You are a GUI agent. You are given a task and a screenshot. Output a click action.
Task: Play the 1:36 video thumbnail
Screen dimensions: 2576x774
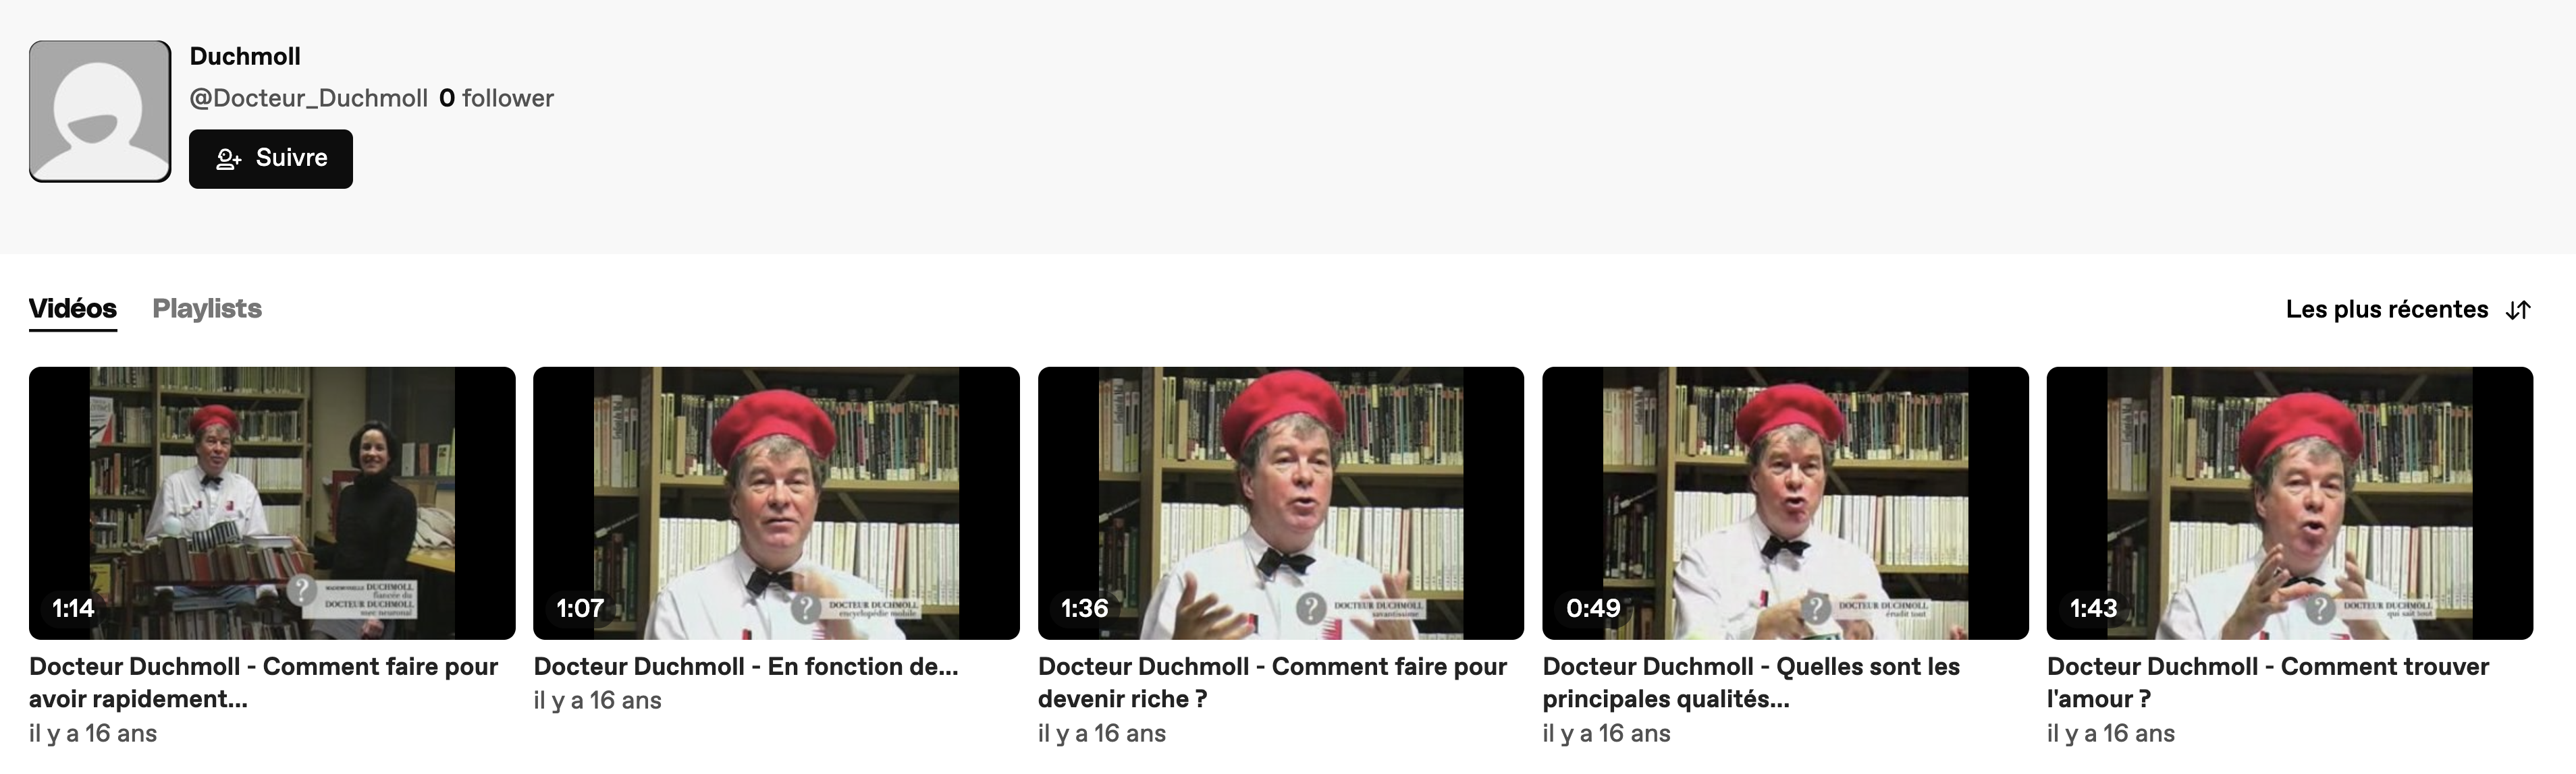coord(1281,504)
